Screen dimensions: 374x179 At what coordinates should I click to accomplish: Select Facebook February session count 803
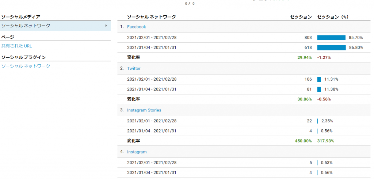[x=308, y=38]
